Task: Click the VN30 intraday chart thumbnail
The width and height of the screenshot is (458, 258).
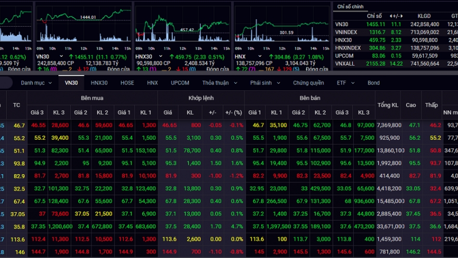Action: tap(84, 24)
